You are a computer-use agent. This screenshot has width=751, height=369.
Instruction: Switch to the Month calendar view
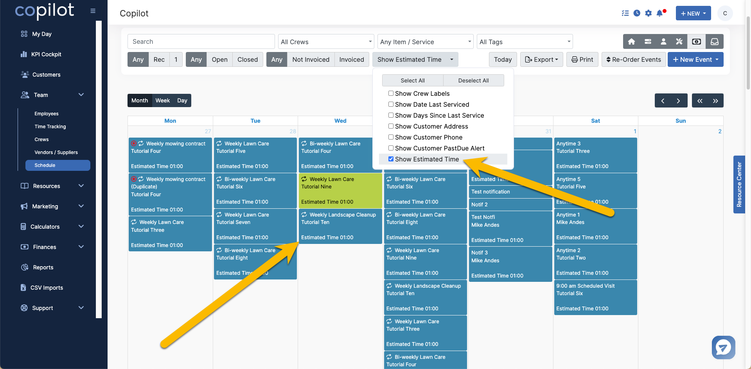point(140,100)
